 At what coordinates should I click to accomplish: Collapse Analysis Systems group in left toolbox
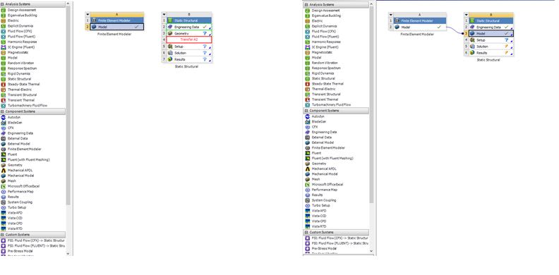pyautogui.click(x=2, y=4)
